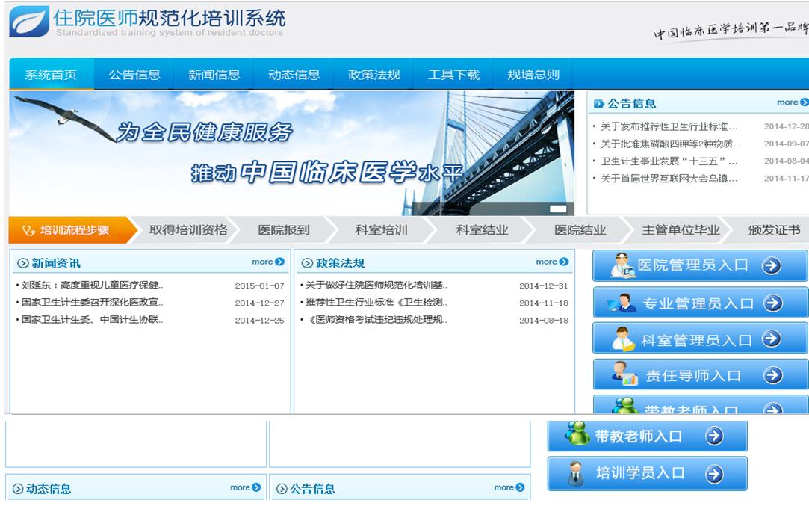Open more in bottom 动态信息 panel
809x509 pixels.
point(245,487)
